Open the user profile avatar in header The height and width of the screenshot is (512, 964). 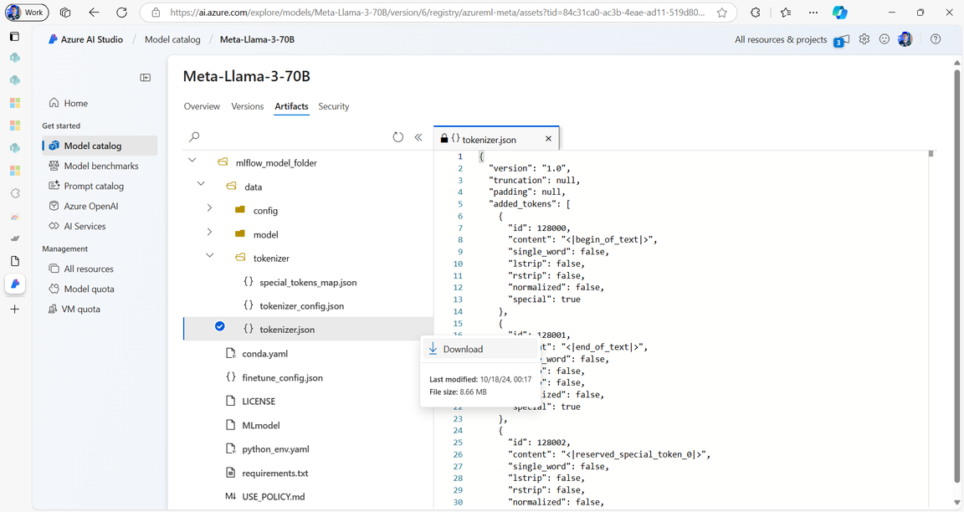coord(905,39)
